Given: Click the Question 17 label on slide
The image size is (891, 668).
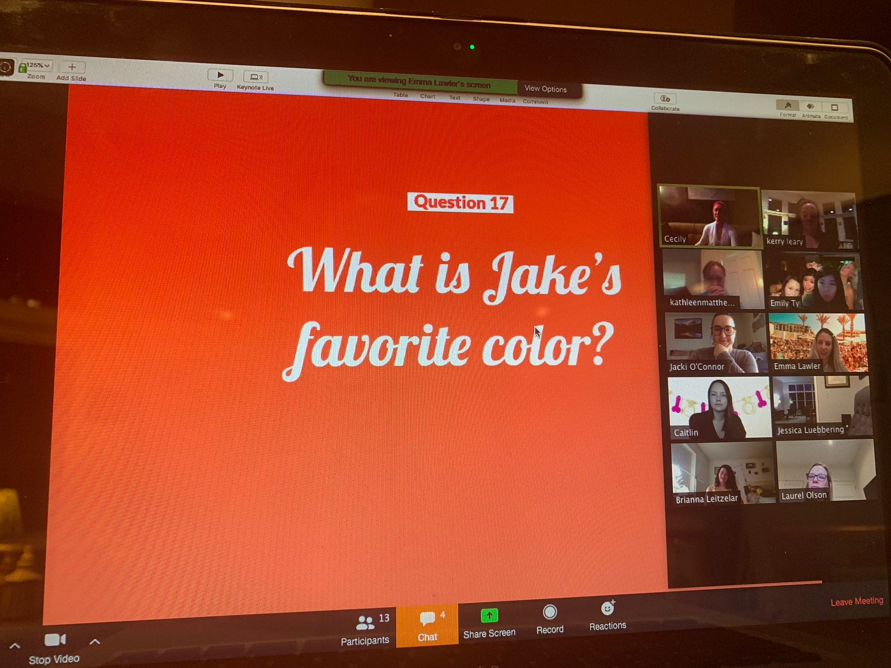Looking at the screenshot, I should coord(460,203).
